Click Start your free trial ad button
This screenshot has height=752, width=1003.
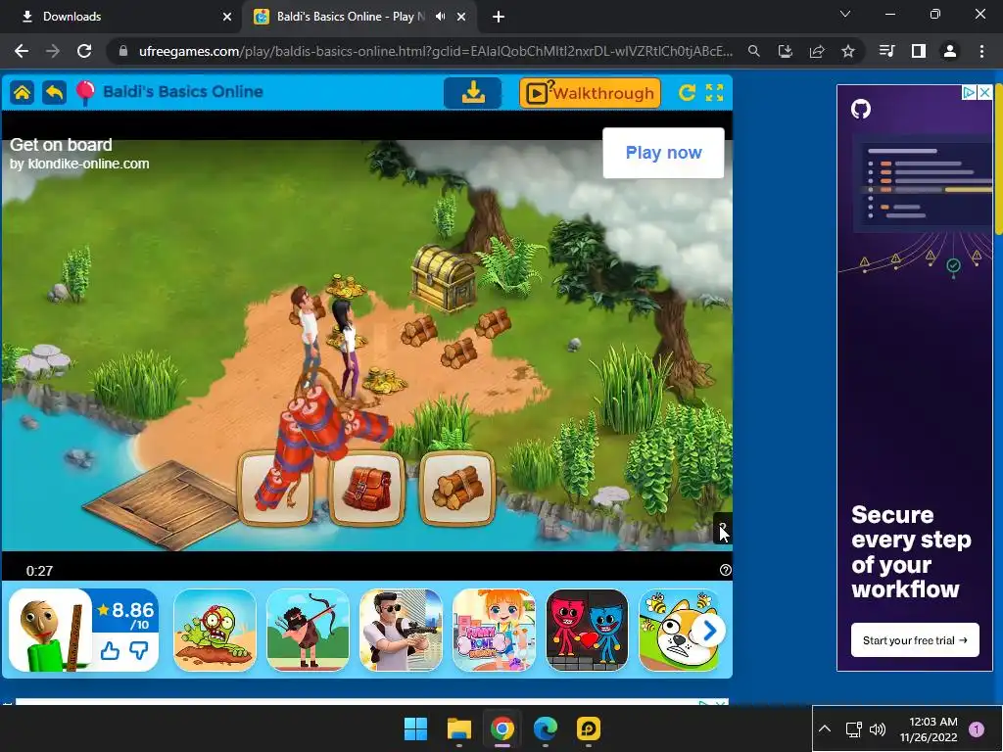(915, 640)
